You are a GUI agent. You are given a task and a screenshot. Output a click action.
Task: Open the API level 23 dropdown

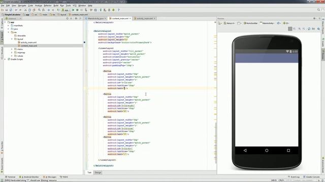(286, 23)
